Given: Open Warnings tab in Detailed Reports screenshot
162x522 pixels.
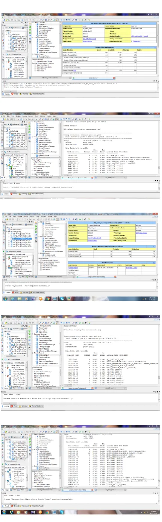Looking at the screenshot, I should click(x=25, y=292).
